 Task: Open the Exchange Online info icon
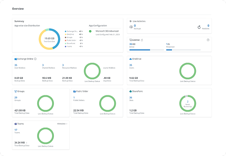(x=35, y=59)
